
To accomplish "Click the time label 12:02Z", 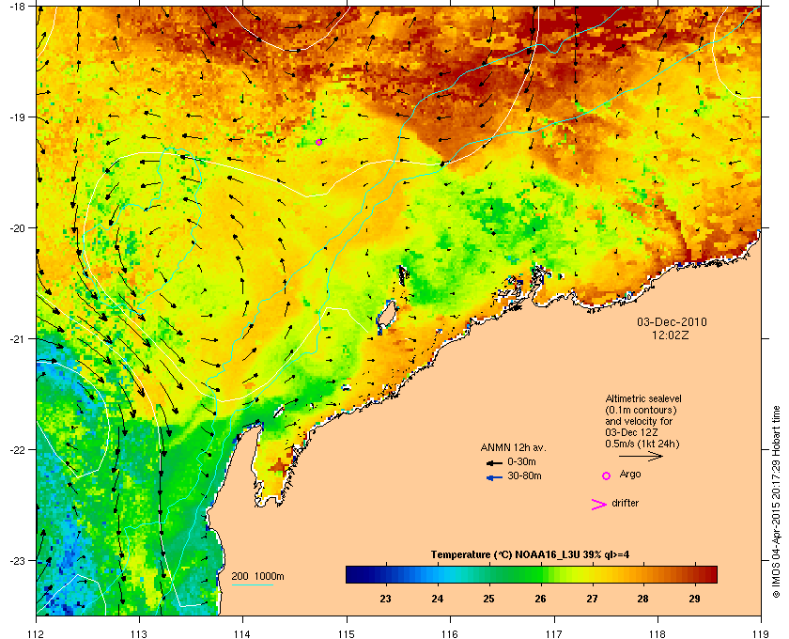I will [671, 335].
